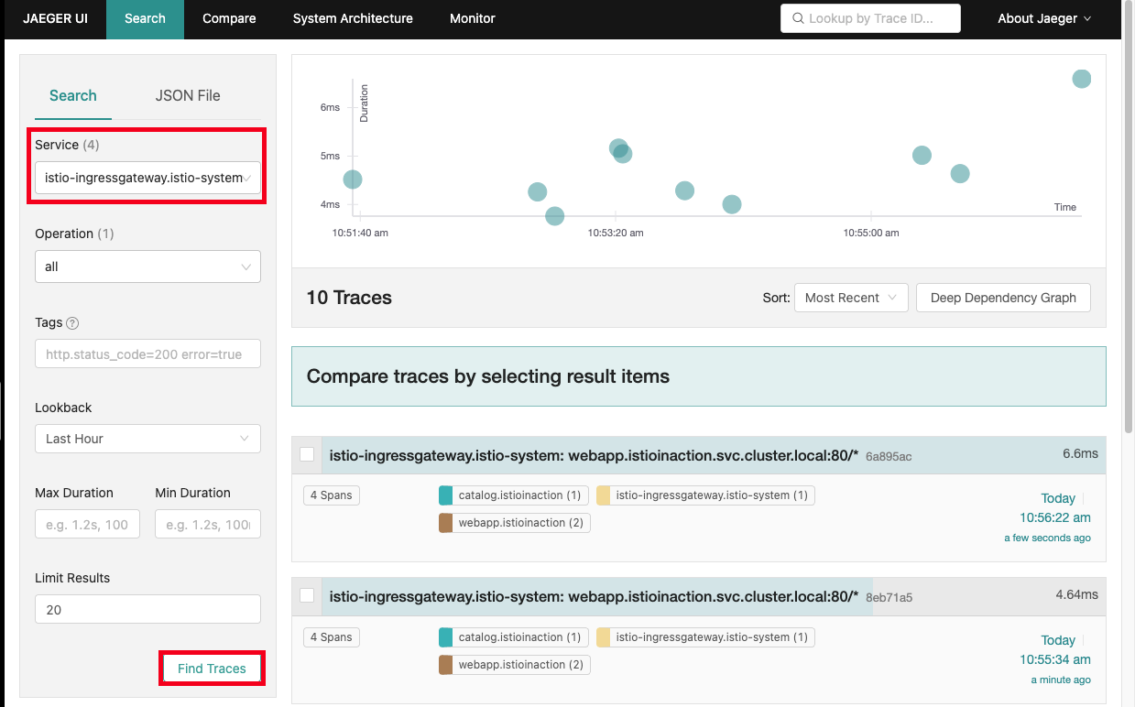Click the 10 Traces heading

[349, 298]
